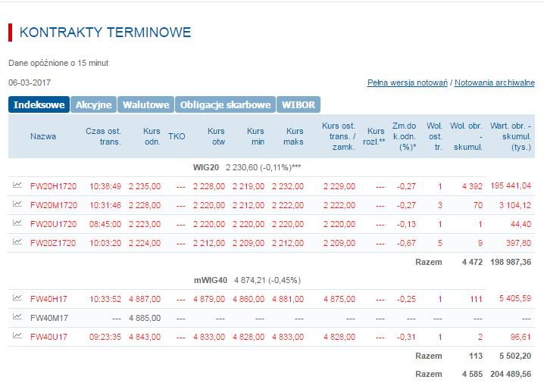Viewport: 544px width, 386px height.
Task: Click change -0,67 in FW20Z1720 row
Action: (x=406, y=243)
